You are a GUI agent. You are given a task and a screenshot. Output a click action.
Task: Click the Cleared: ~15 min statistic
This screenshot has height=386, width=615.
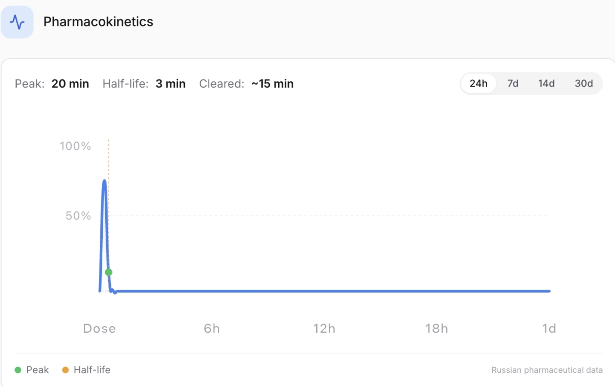click(x=246, y=84)
